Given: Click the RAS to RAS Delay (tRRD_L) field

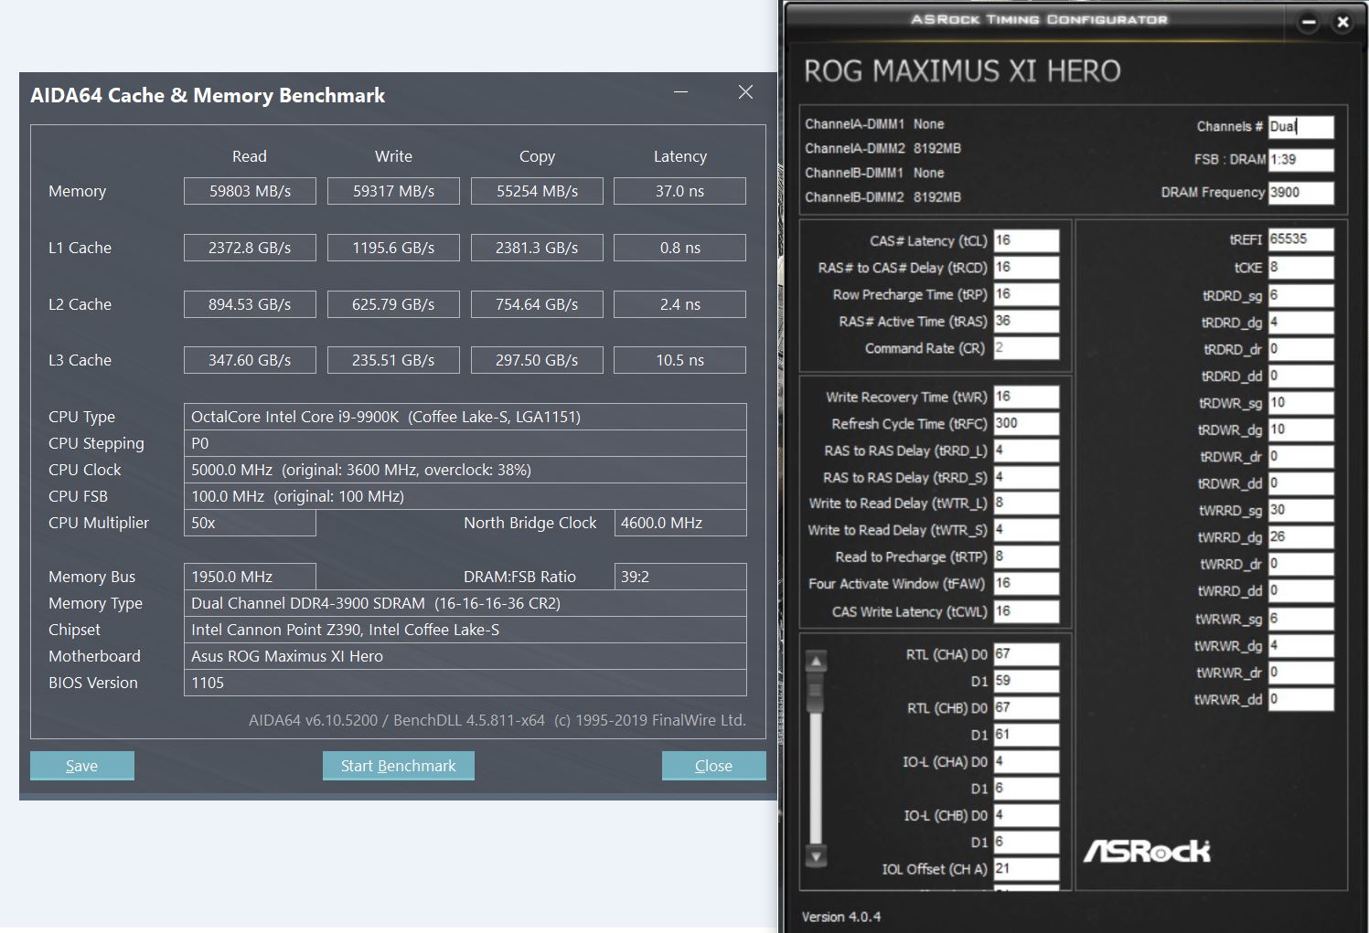Looking at the screenshot, I should 1026,451.
